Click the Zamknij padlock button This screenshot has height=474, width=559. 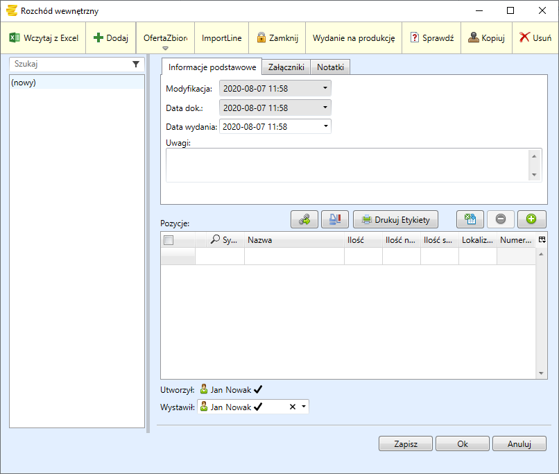(x=277, y=38)
